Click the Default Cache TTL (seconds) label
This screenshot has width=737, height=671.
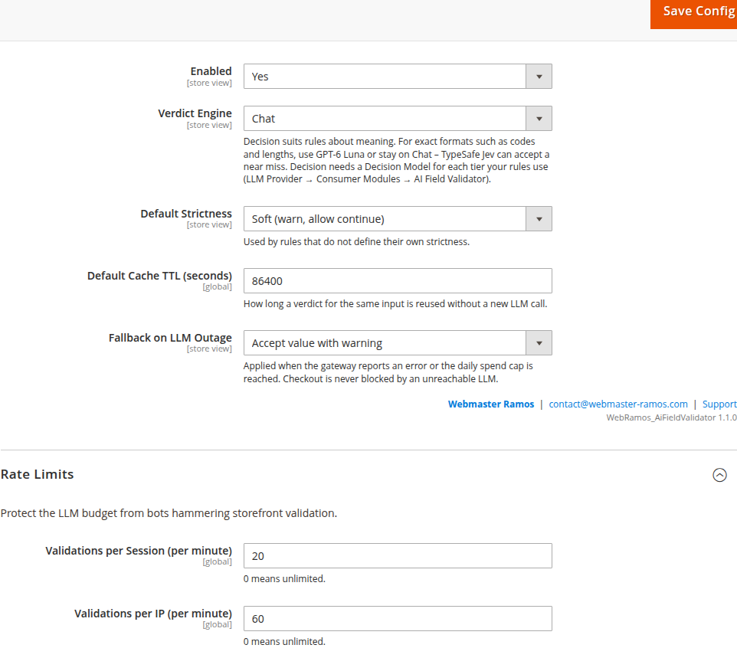click(x=159, y=276)
